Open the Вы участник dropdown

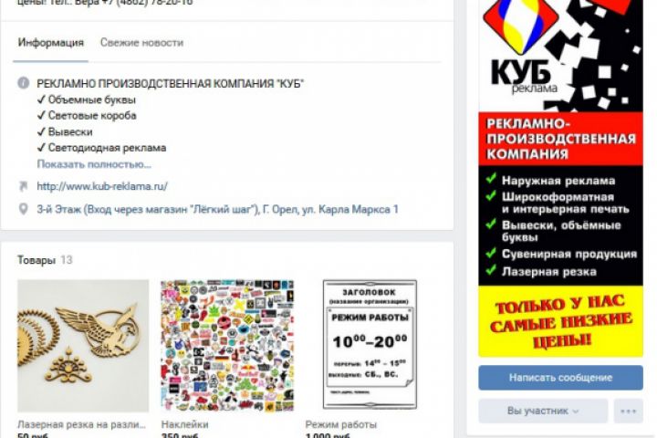point(543,411)
